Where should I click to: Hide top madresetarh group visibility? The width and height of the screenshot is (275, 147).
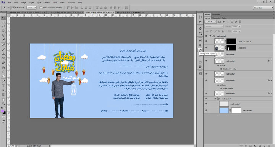click(x=206, y=36)
